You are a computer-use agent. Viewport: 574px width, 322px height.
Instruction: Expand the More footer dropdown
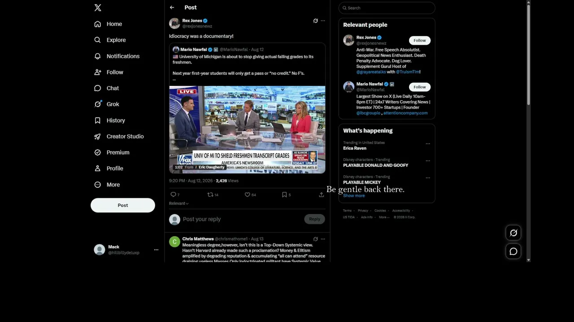tap(383, 217)
